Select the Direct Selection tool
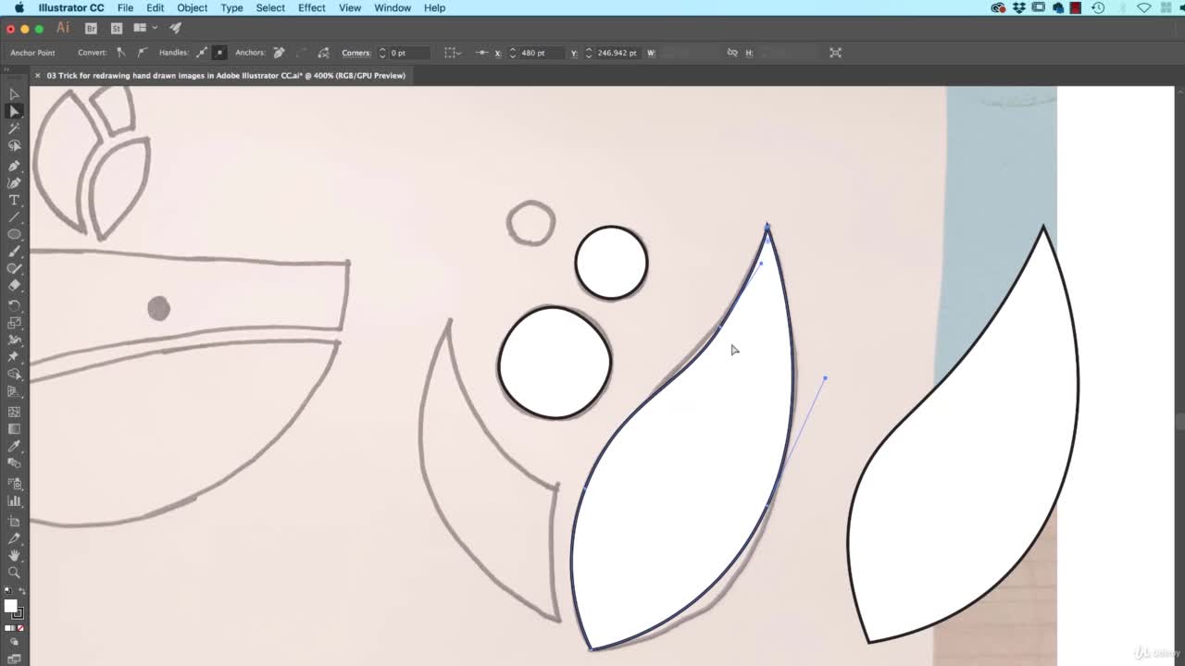The width and height of the screenshot is (1185, 666). tap(14, 111)
